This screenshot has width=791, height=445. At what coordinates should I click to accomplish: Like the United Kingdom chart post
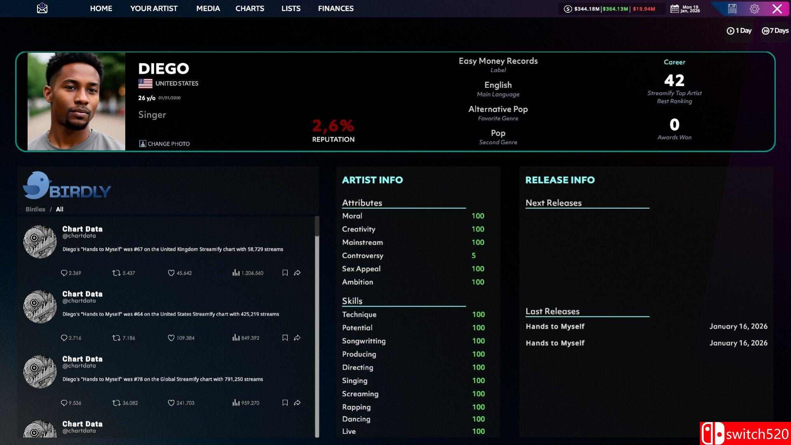(x=171, y=273)
